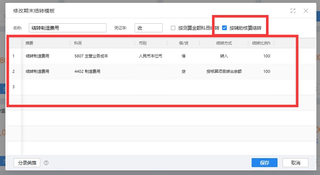Uncheck the 按辅助核算结转 checkbox
The width and height of the screenshot is (320, 175).
pos(224,28)
